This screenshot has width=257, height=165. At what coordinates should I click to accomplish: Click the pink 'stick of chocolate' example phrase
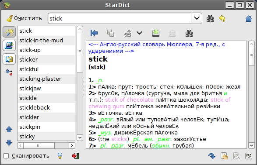pyautogui.click(x=129, y=100)
